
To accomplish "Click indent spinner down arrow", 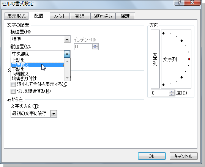I will (95, 48).
